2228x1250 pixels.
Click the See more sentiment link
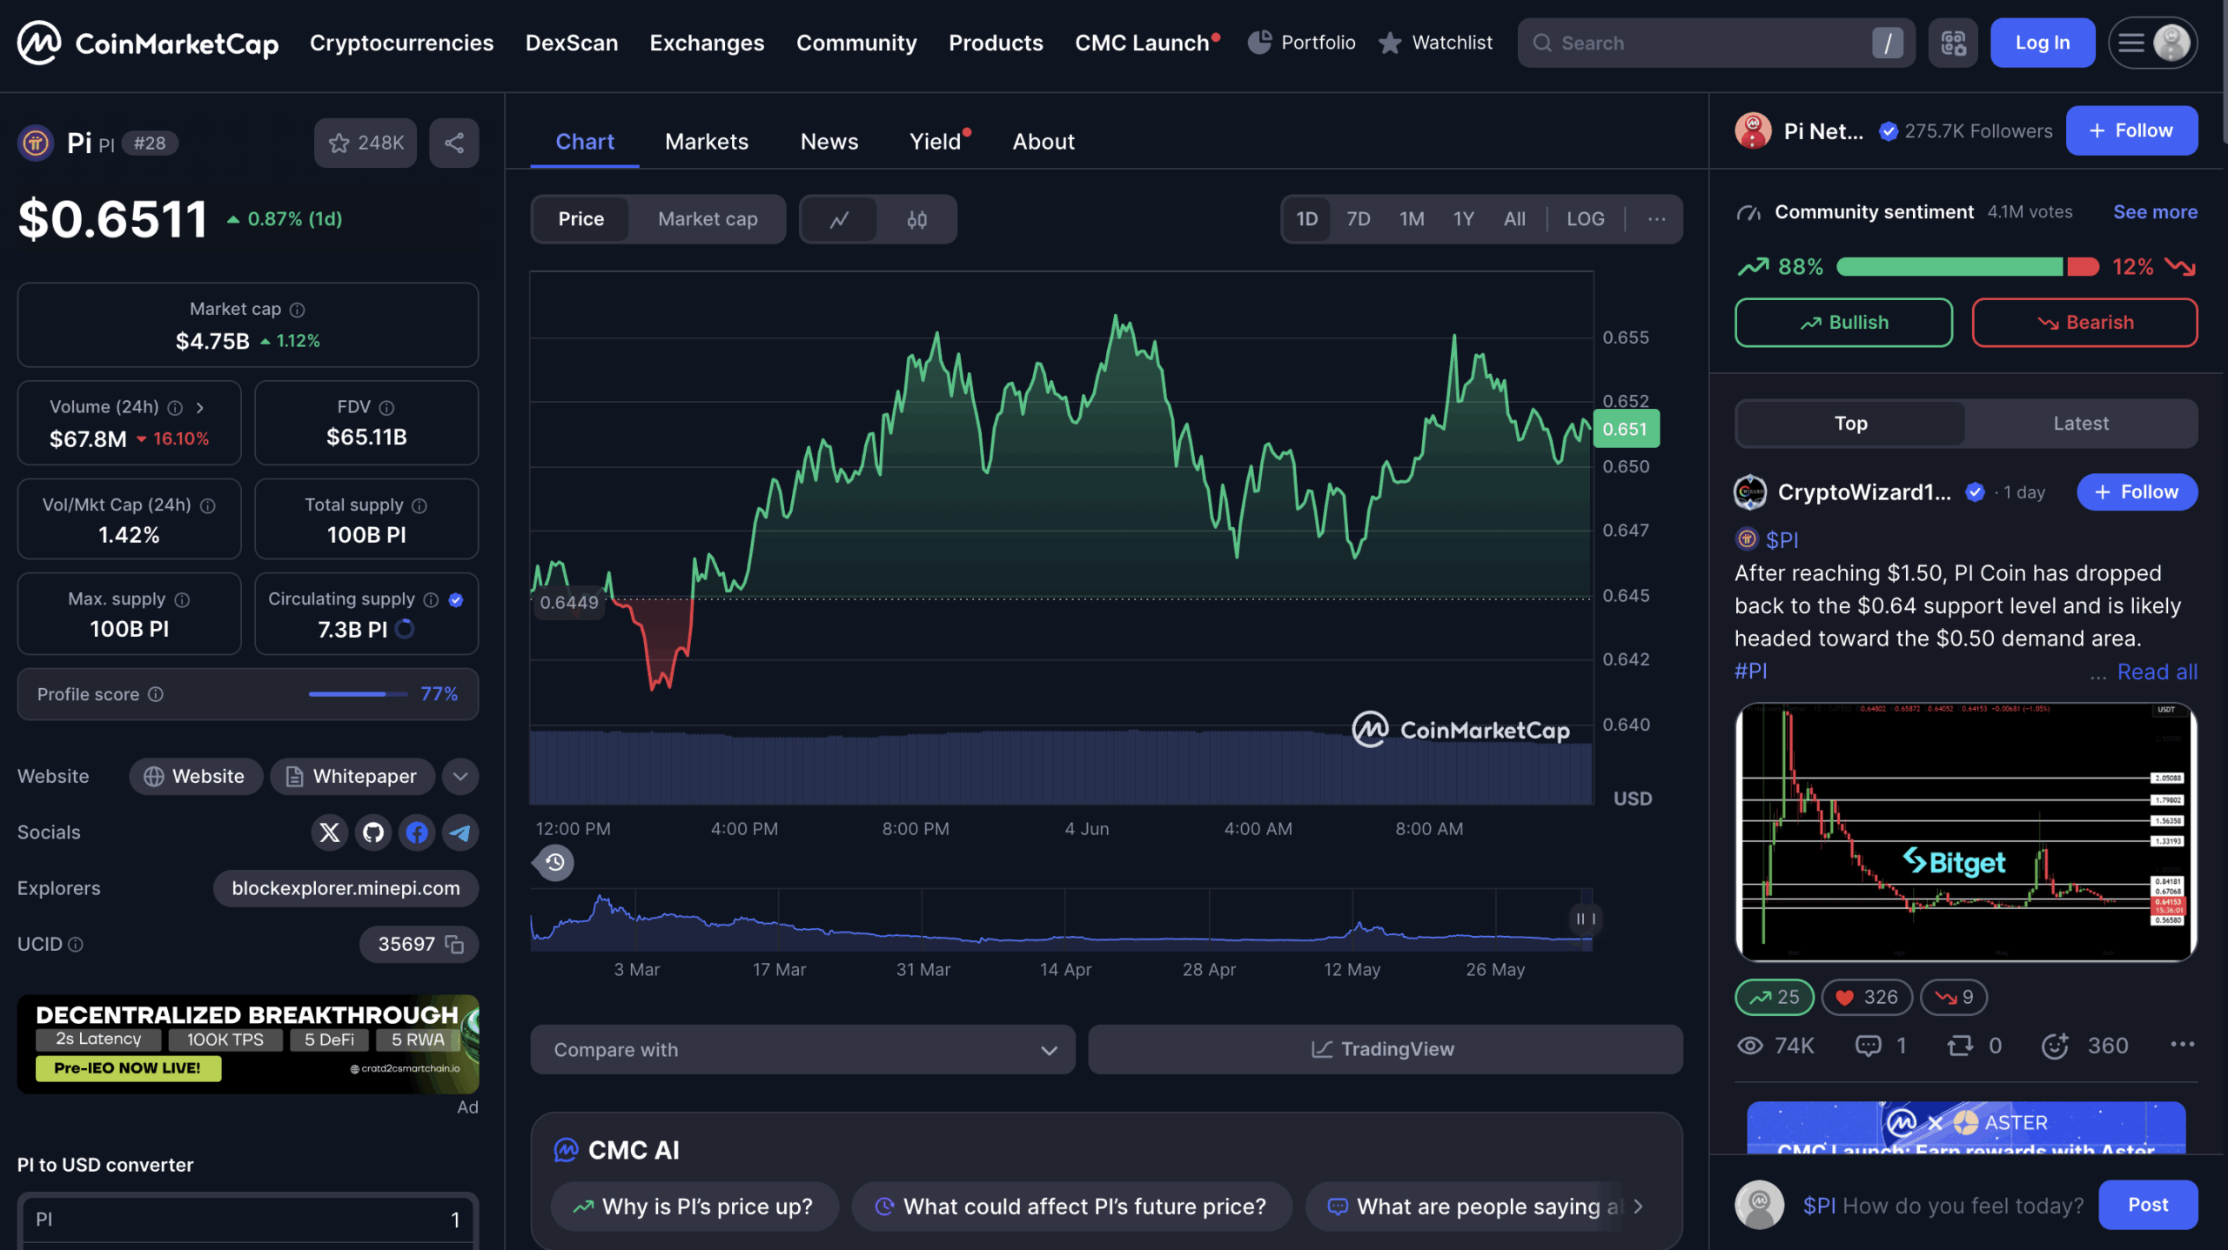[x=2155, y=212]
